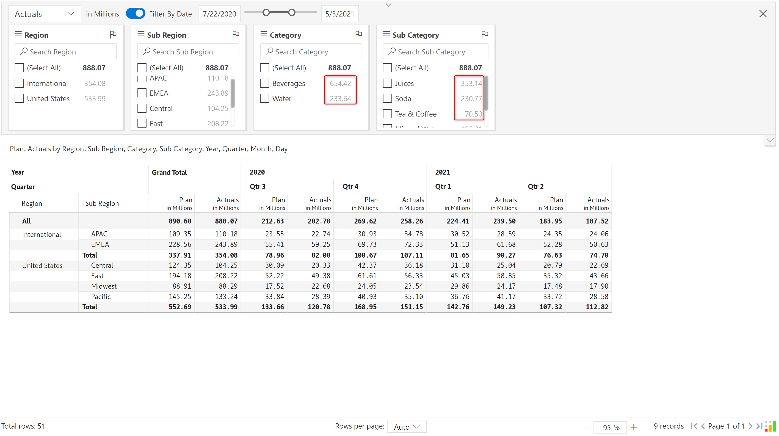
Task: Check the Beverages category checkbox
Action: point(265,83)
